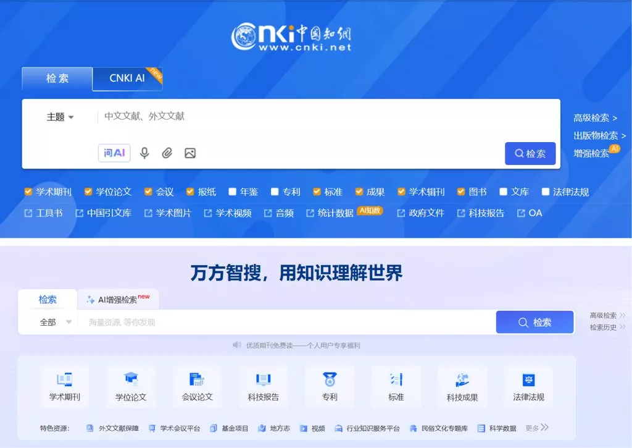Open the 标准 standards resource panel
Screen dimensions: 632x448
pyautogui.click(x=396, y=387)
